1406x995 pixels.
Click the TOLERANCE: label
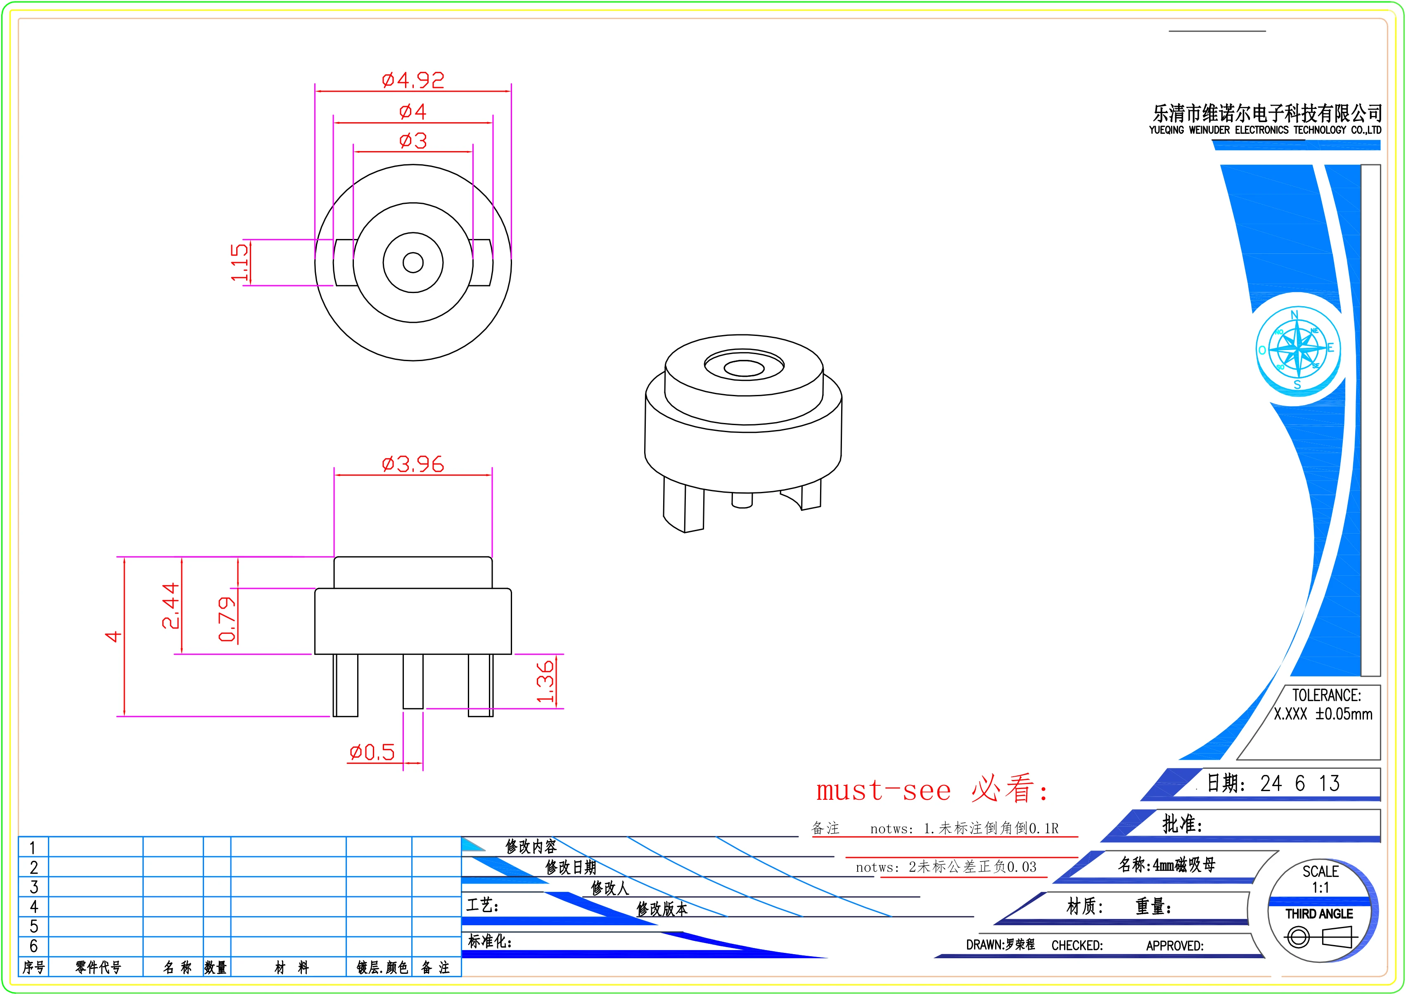point(1326,695)
